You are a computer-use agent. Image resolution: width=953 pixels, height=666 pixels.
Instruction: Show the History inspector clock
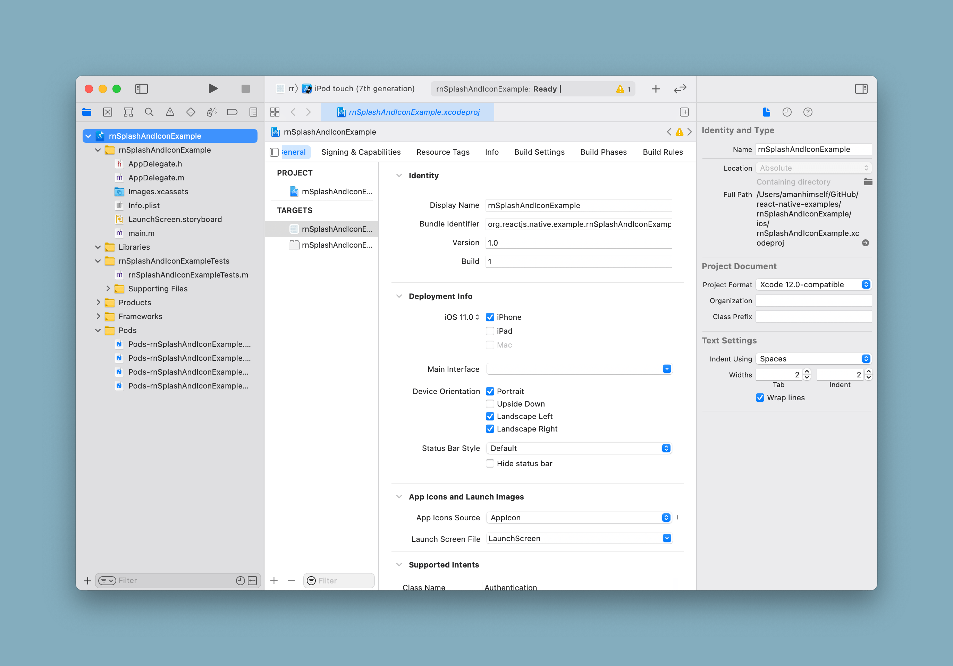pos(787,112)
